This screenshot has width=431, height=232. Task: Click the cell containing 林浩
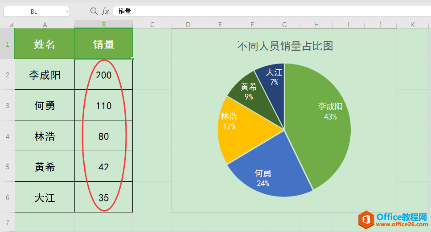click(45, 136)
